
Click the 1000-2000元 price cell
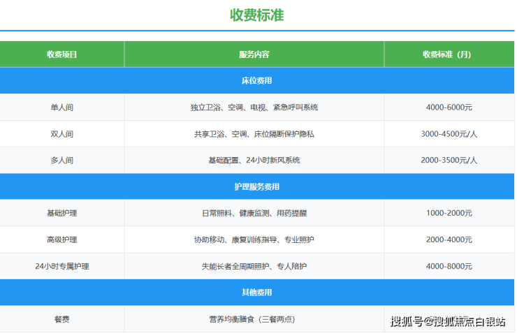(x=449, y=214)
